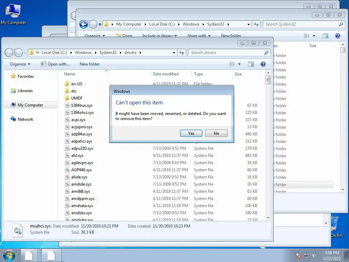The image size is (349, 262).
Task: Select the adp94xx.sys file
Action: pos(81,134)
